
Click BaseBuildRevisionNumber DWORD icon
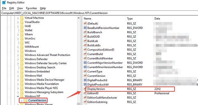click(85, 28)
